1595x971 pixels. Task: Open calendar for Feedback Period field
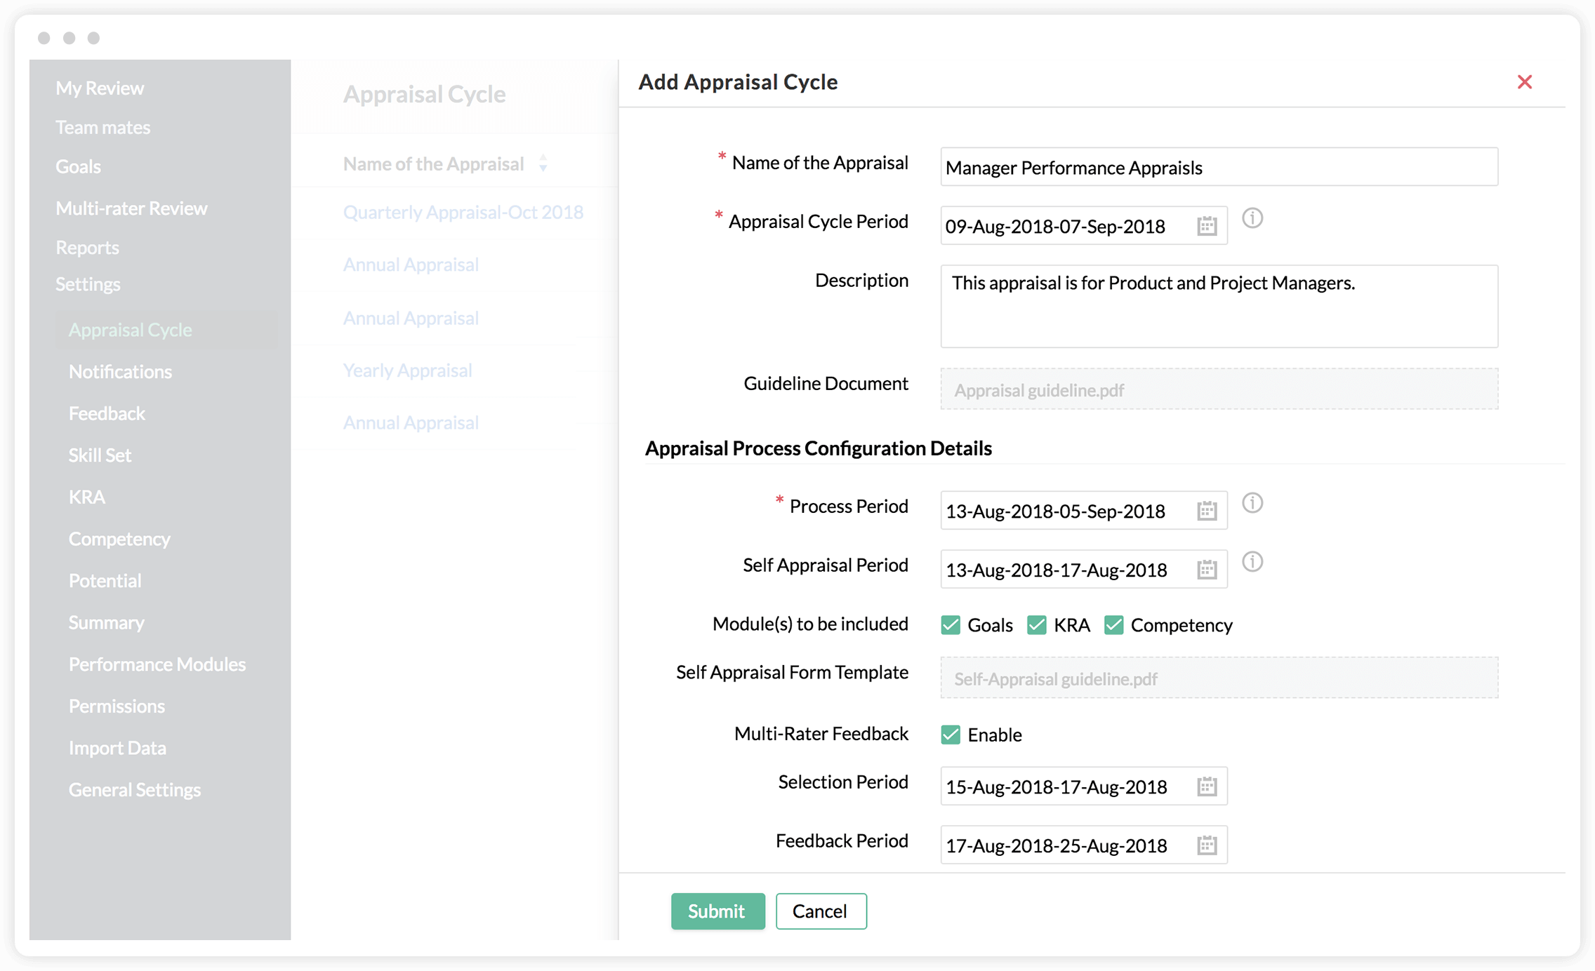1206,845
